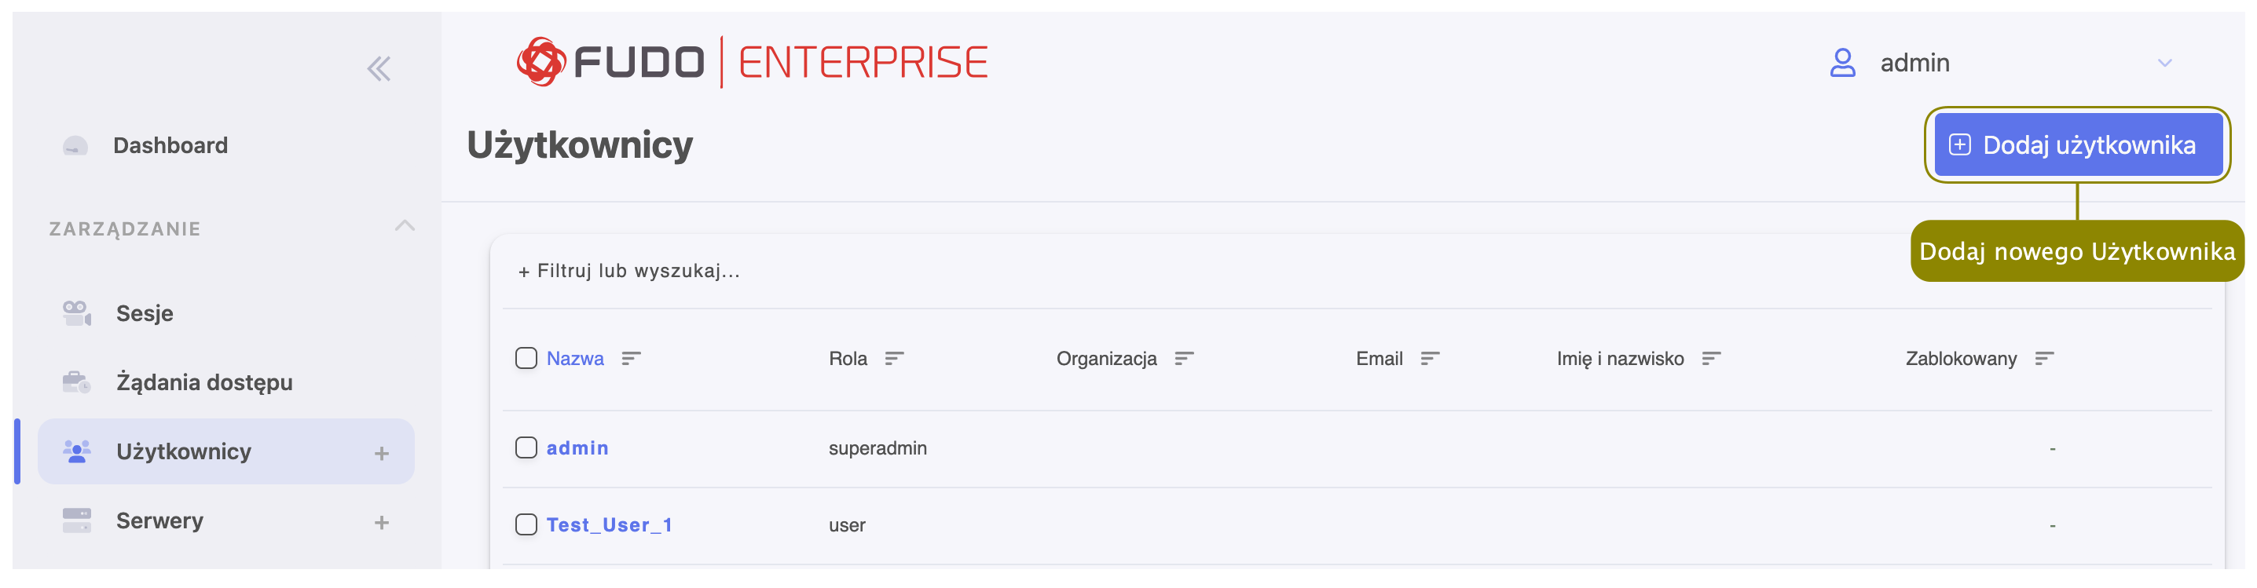
Task: Click the plus icon next to Użytkownicy
Action: [381, 453]
